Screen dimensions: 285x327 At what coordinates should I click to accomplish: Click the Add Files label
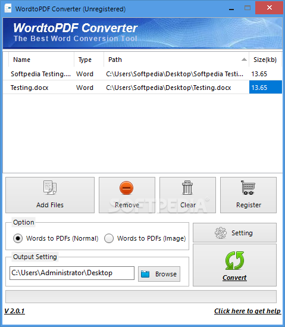click(x=50, y=205)
